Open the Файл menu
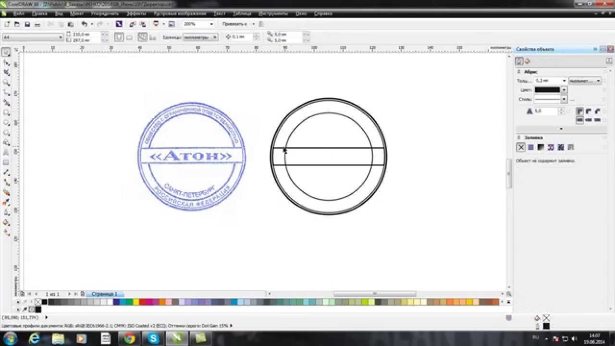The width and height of the screenshot is (615, 346). [x=20, y=14]
